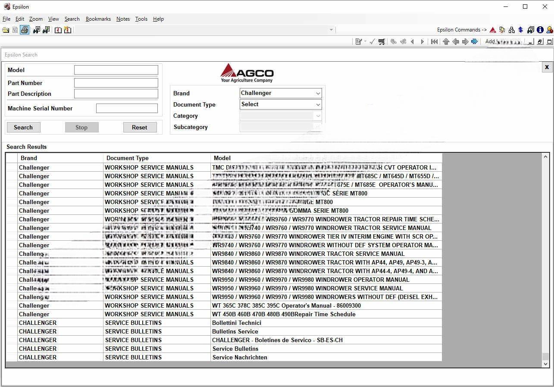Open the Tools menu
This screenshot has width=554, height=387.
141,19
